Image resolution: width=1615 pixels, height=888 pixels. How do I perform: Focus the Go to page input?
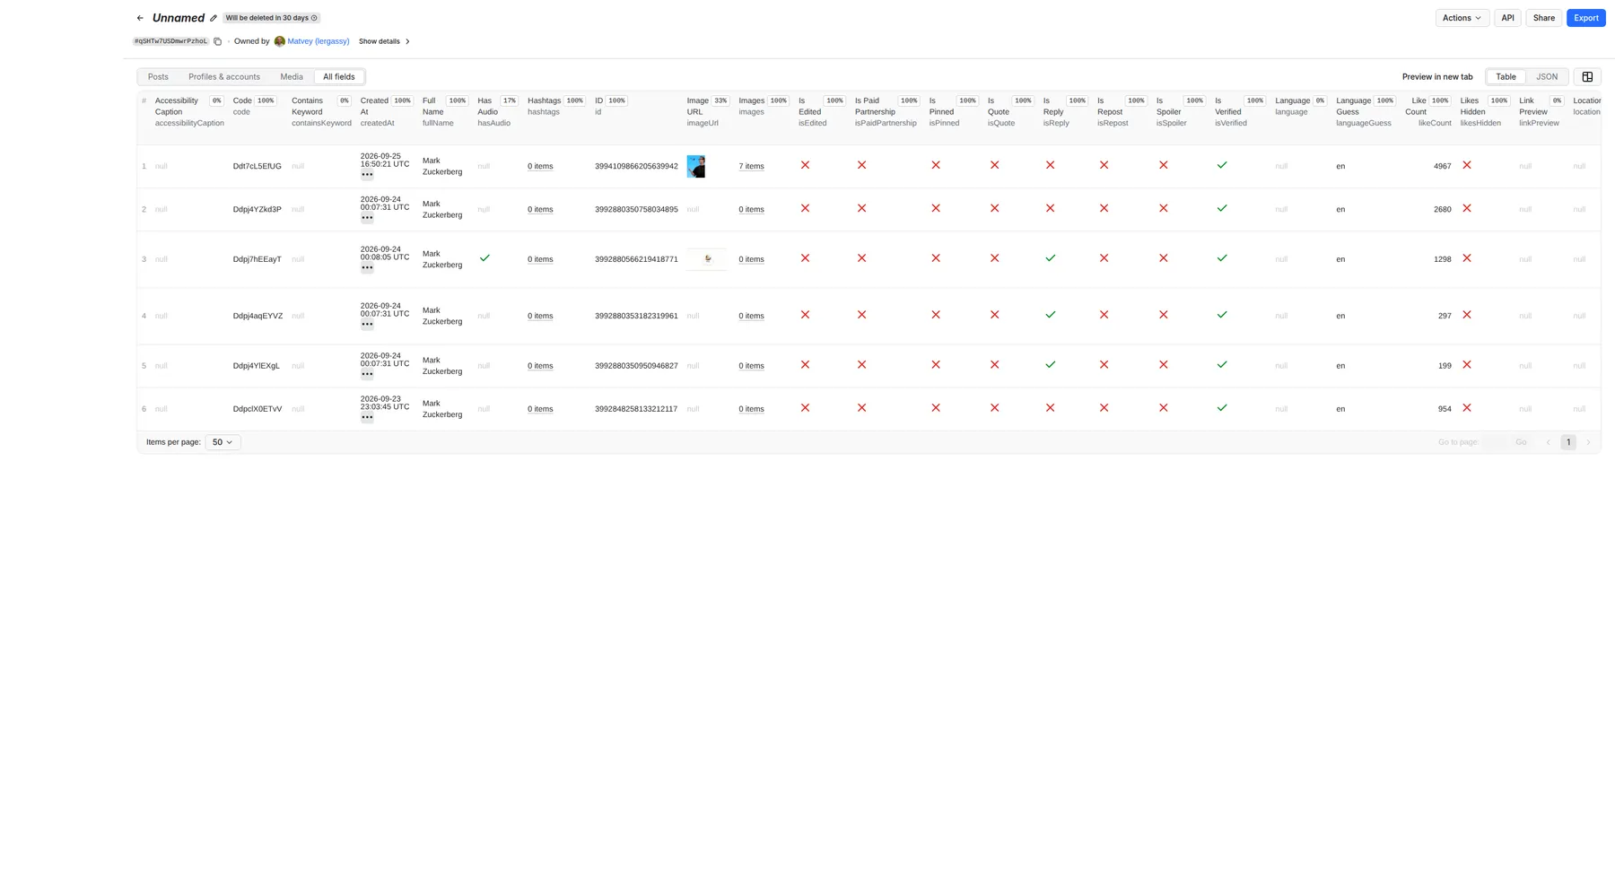(x=1495, y=442)
